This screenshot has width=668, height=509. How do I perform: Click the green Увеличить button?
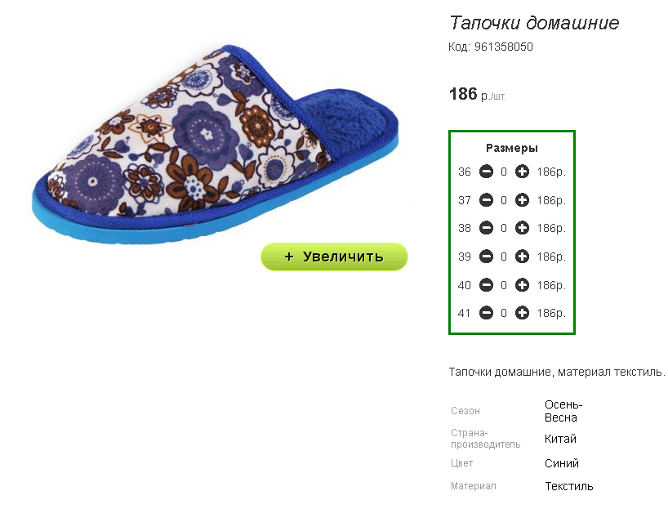[335, 257]
